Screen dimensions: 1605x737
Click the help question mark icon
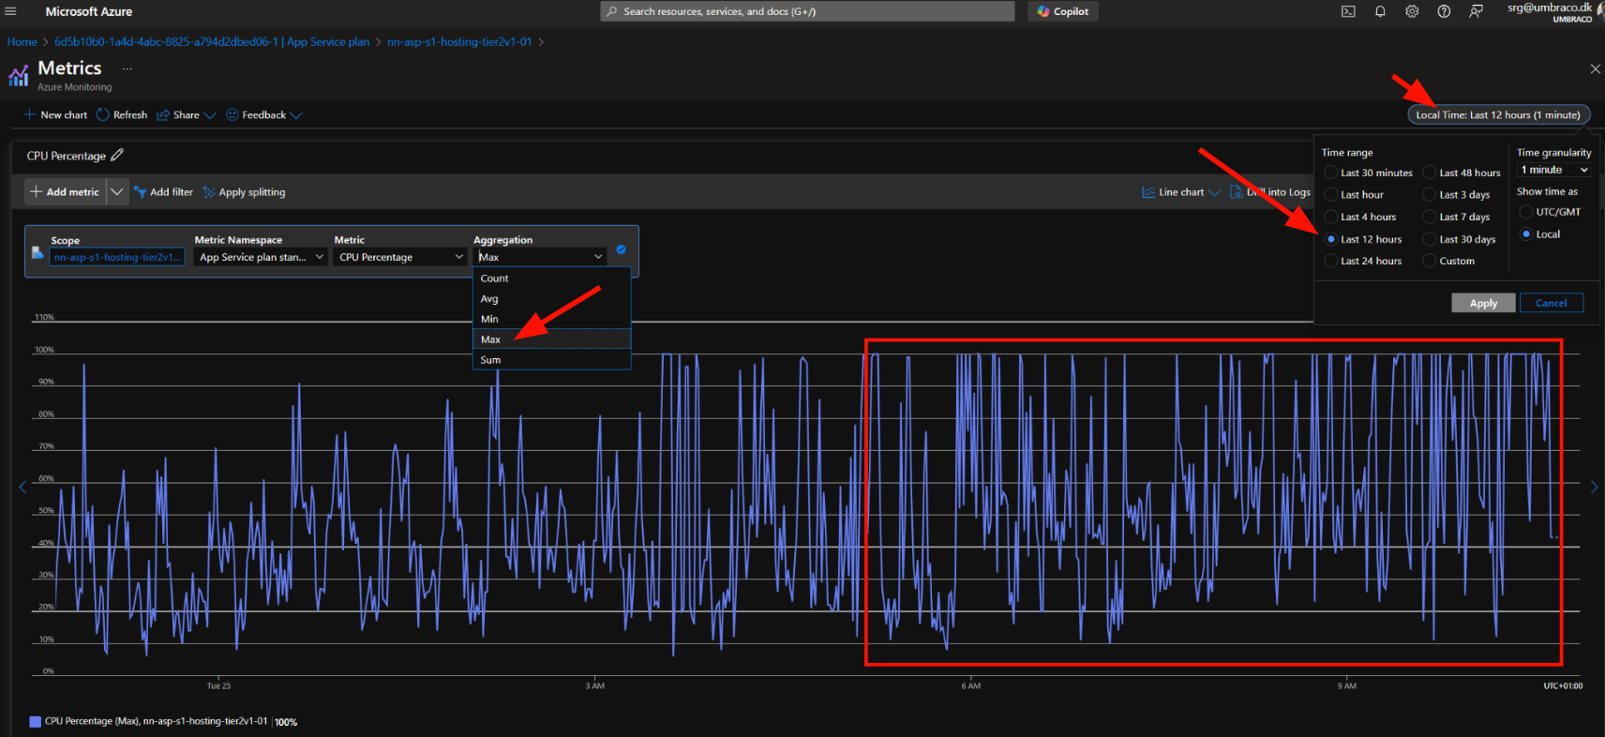[1444, 11]
